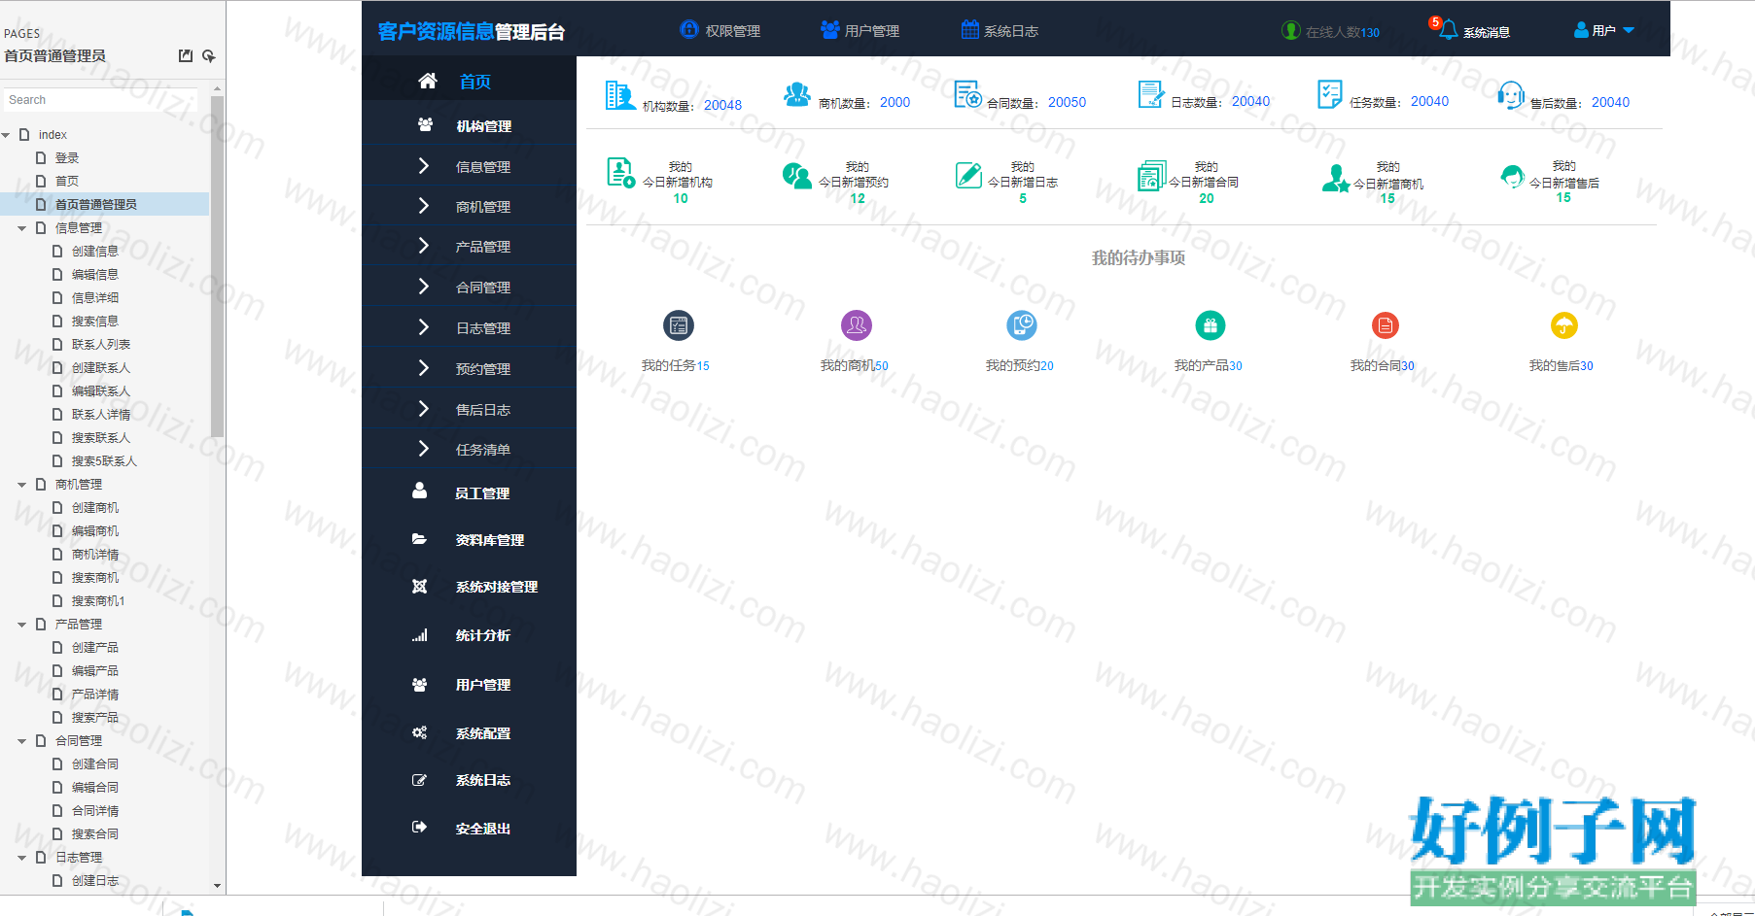1755x916 pixels.
Task: Click the home icon beside 首页
Action: click(428, 81)
